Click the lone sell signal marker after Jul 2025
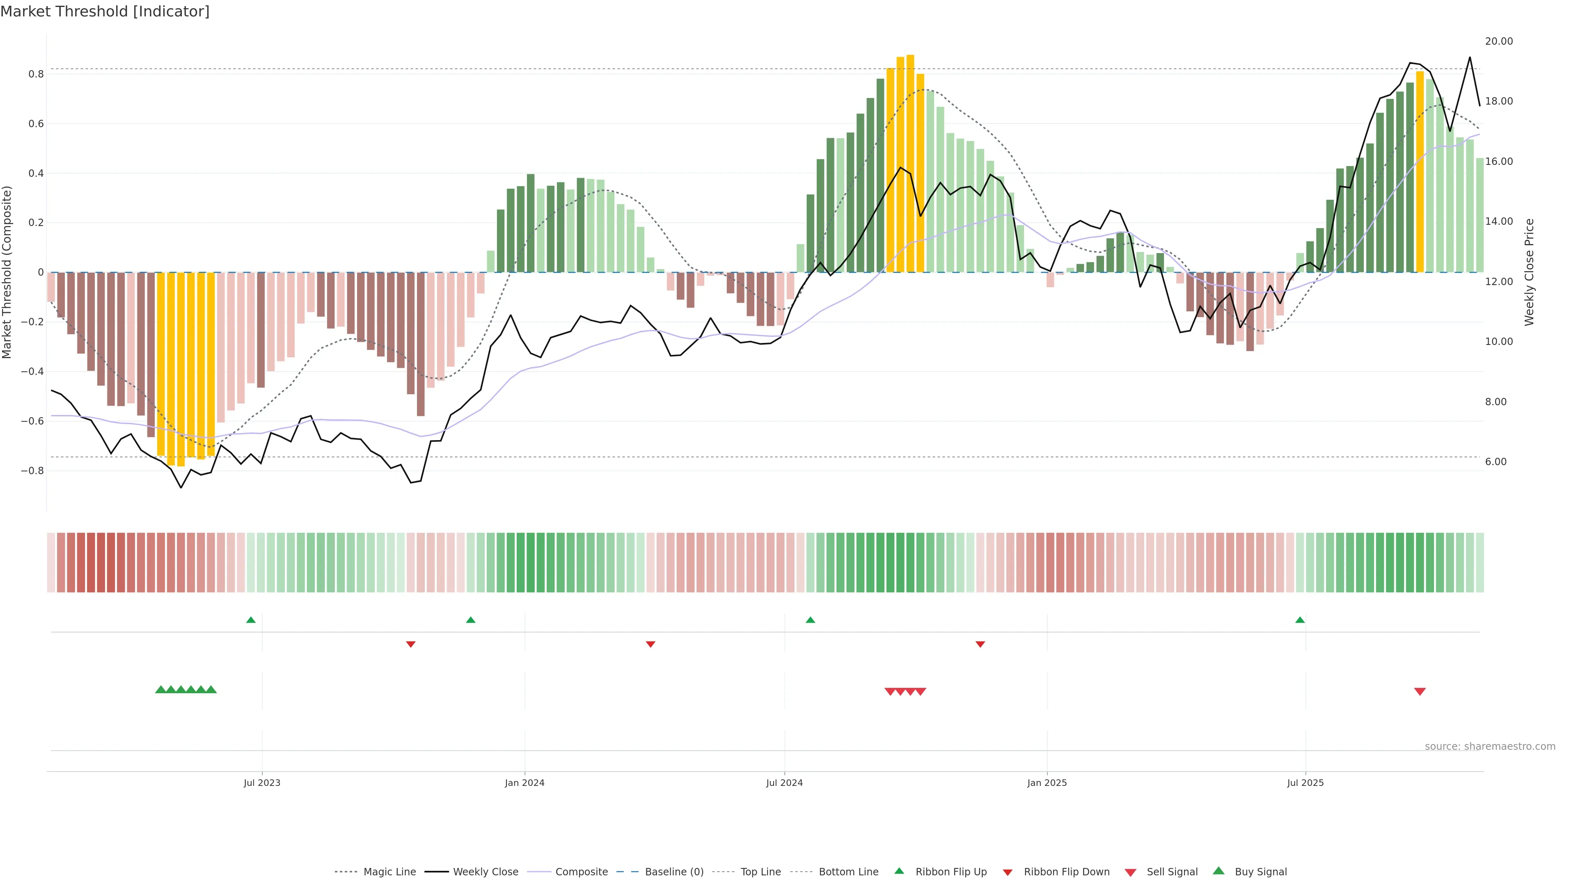Viewport: 1576px width, 886px height. [1420, 692]
